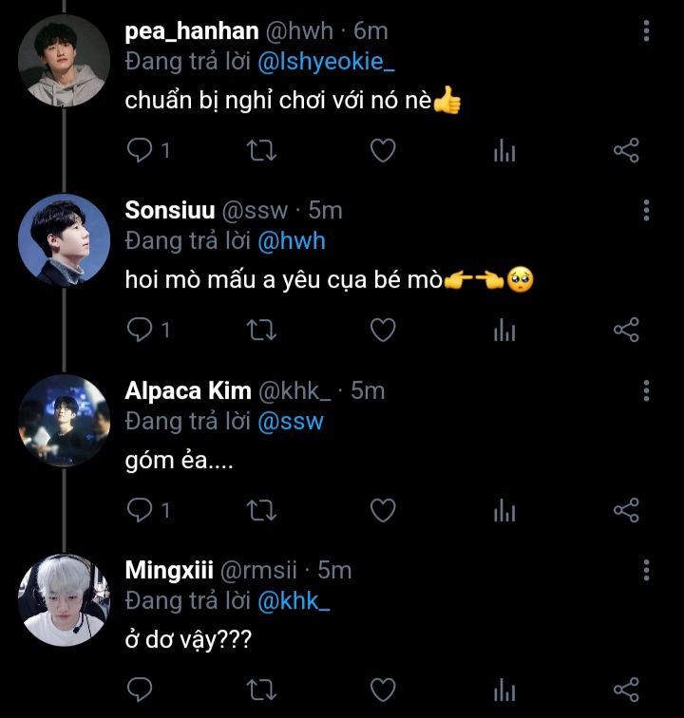This screenshot has height=718, width=684.
Task: Open Mingxiii's profile avatar
Action: [x=65, y=600]
